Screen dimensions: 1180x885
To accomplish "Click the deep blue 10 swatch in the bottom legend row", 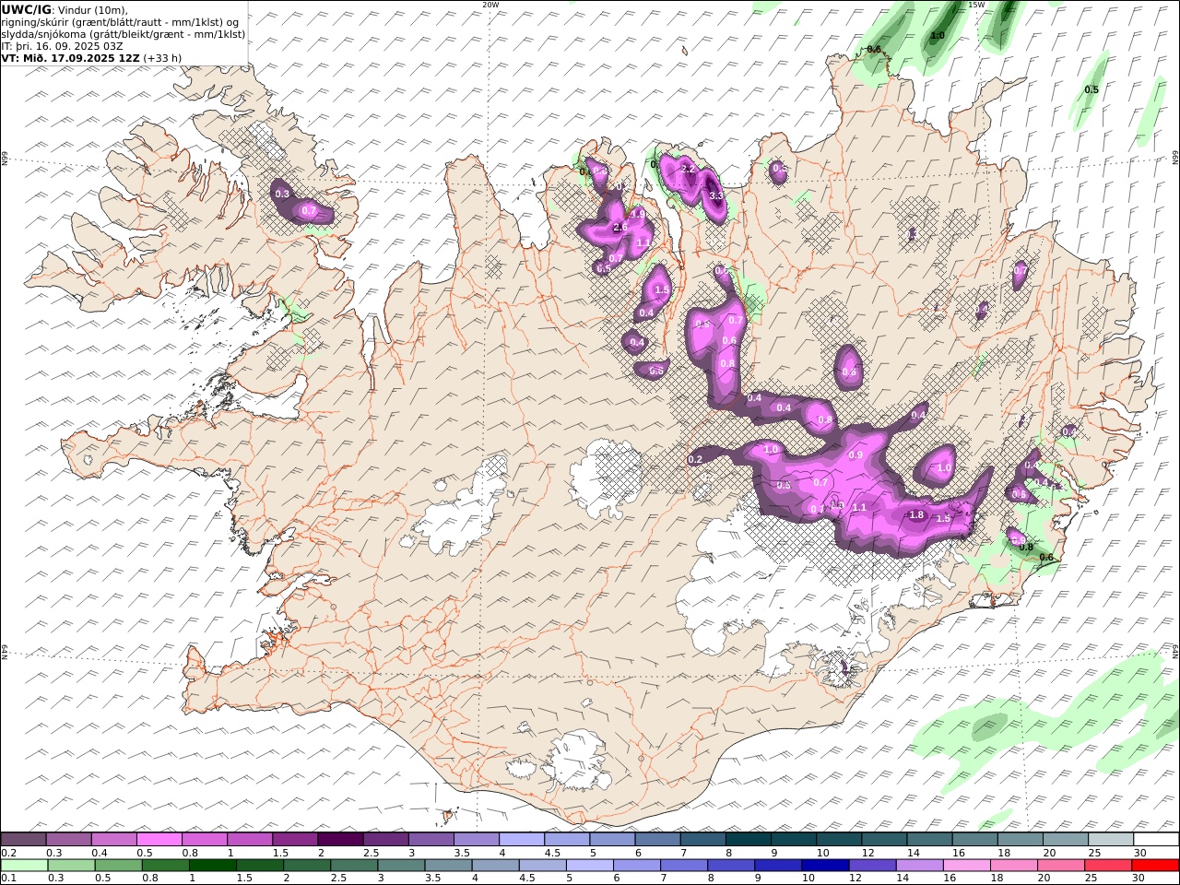I will click(x=825, y=866).
